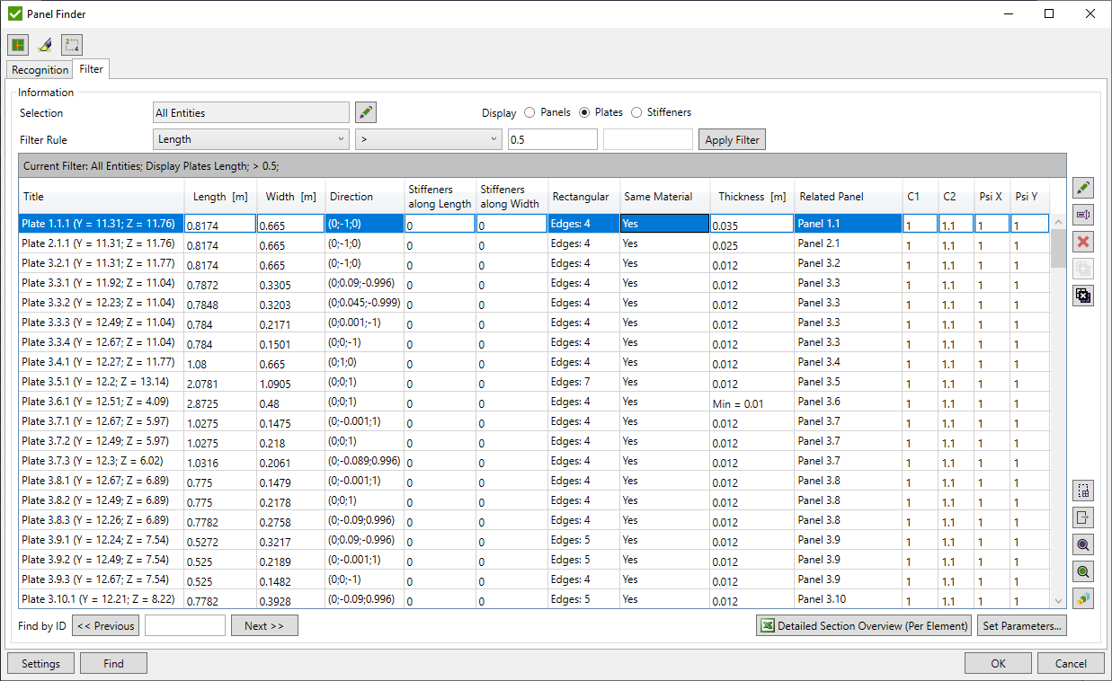Expand the comparison operator dropdown showing >

pyautogui.click(x=428, y=139)
